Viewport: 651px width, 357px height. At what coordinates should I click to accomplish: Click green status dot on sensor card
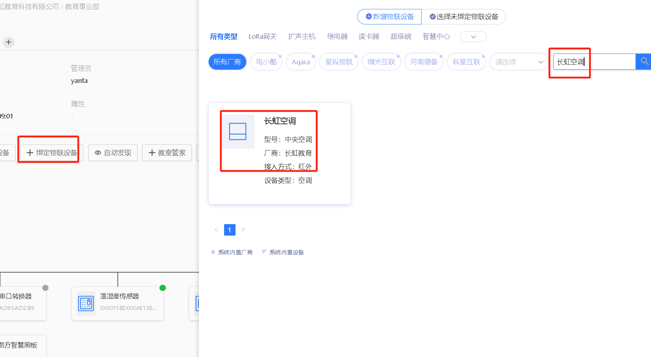[x=163, y=288]
